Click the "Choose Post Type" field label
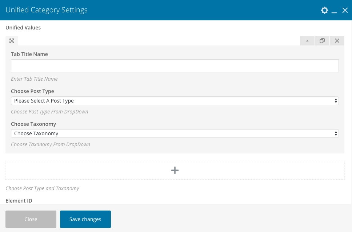This screenshot has height=232, width=352. point(32,91)
